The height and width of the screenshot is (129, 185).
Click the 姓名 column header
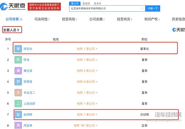point(56,39)
